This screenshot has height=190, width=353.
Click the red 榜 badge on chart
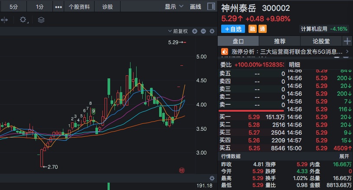182,171
